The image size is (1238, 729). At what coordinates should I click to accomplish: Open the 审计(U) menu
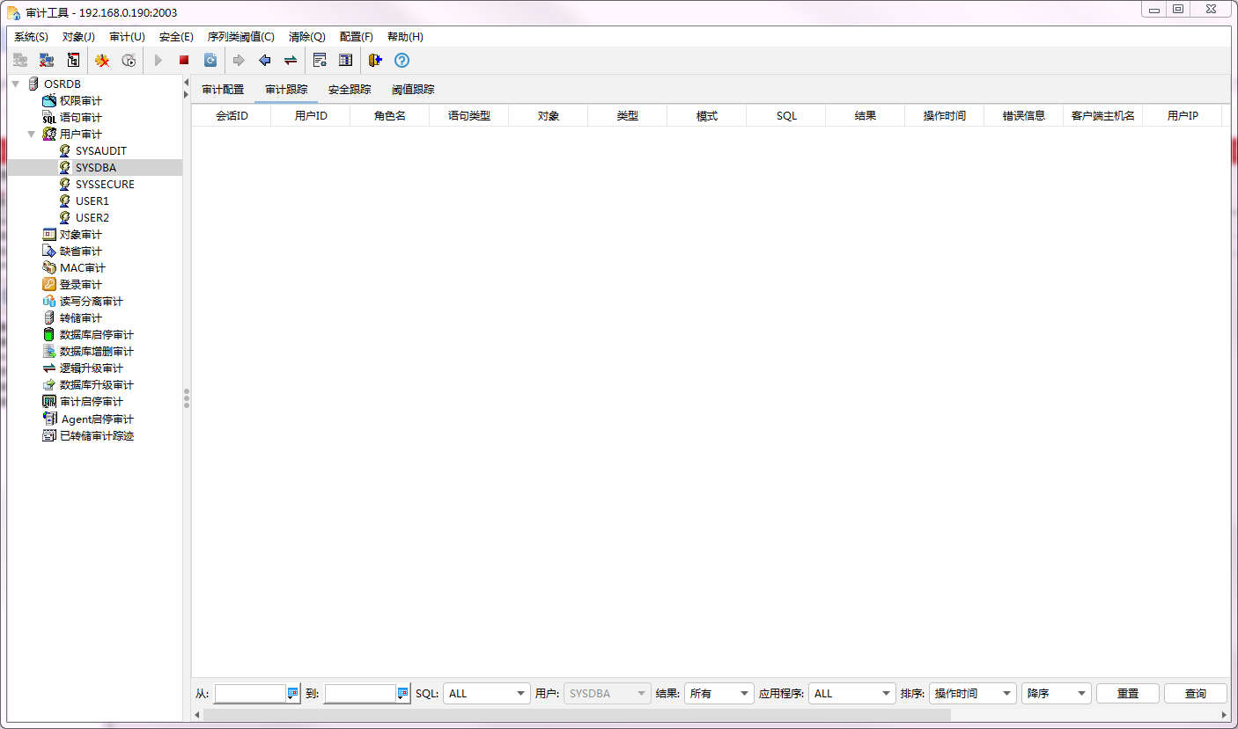(x=126, y=37)
